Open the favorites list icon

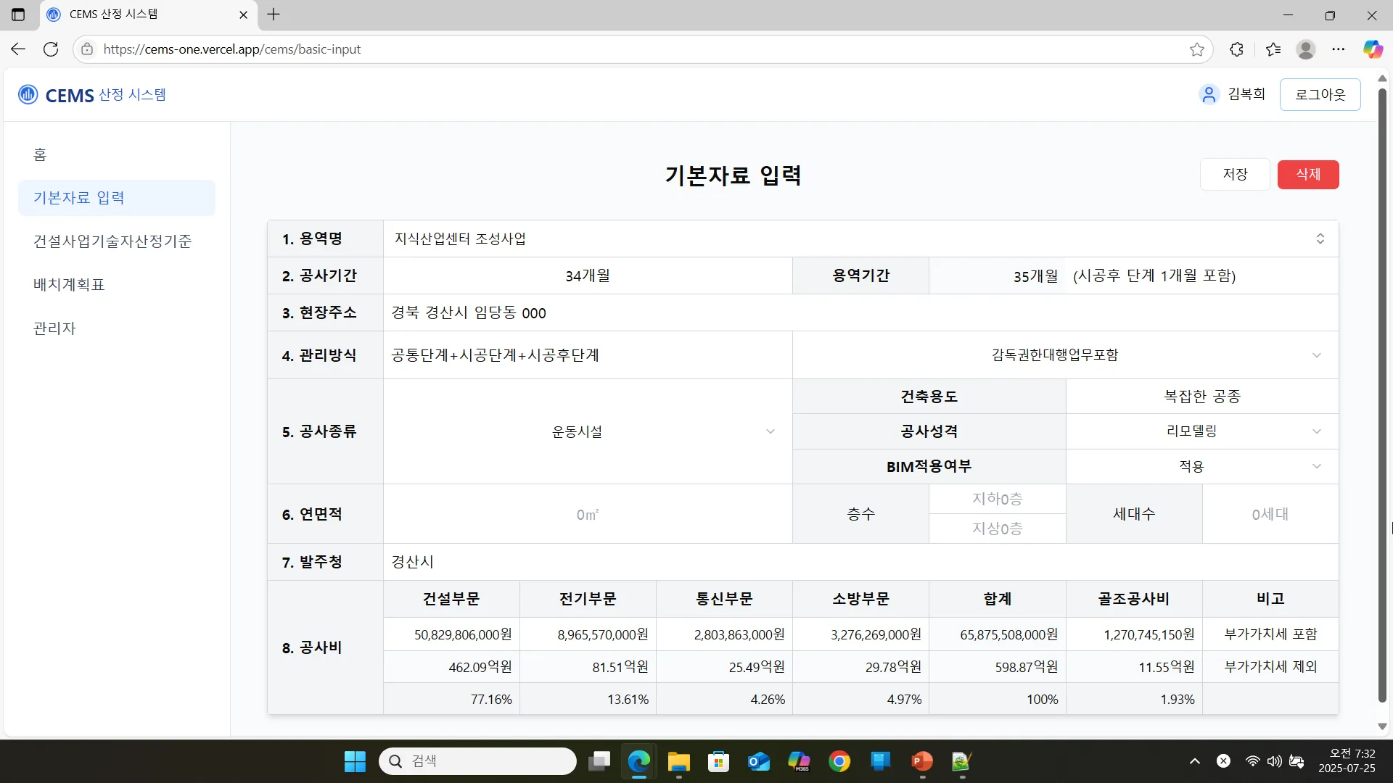click(x=1273, y=49)
